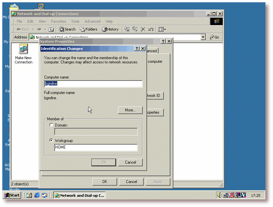
Task: Open the Favorites menu
Action: click(58, 21)
